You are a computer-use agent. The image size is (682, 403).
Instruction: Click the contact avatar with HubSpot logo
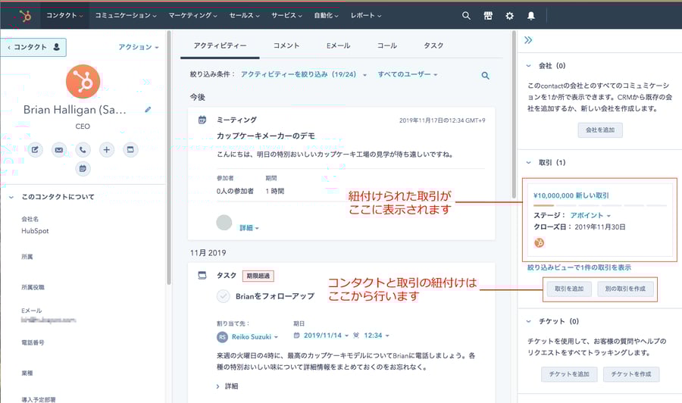[83, 81]
